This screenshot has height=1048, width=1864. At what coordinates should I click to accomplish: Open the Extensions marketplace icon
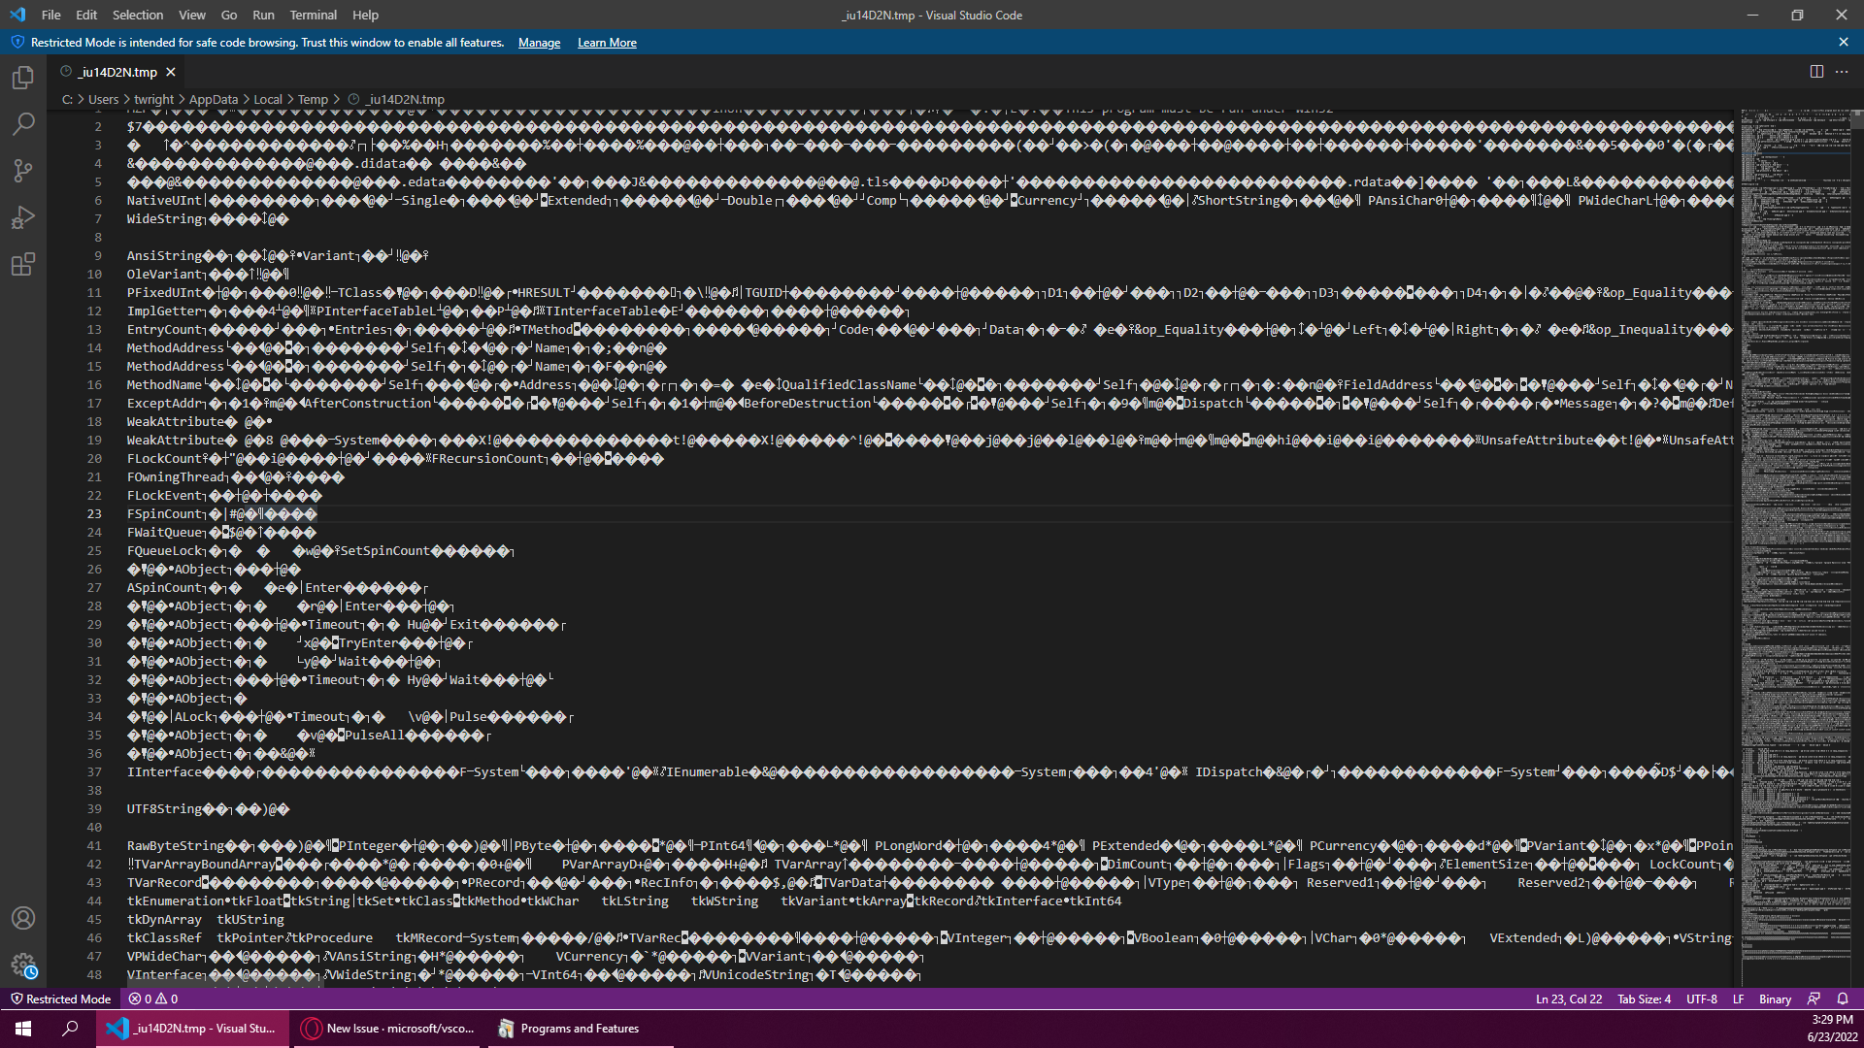pyautogui.click(x=23, y=264)
